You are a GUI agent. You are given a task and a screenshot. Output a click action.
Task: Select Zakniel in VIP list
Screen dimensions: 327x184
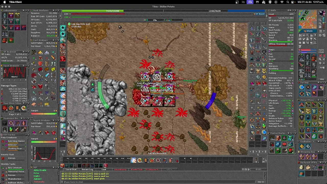tap(37, 179)
